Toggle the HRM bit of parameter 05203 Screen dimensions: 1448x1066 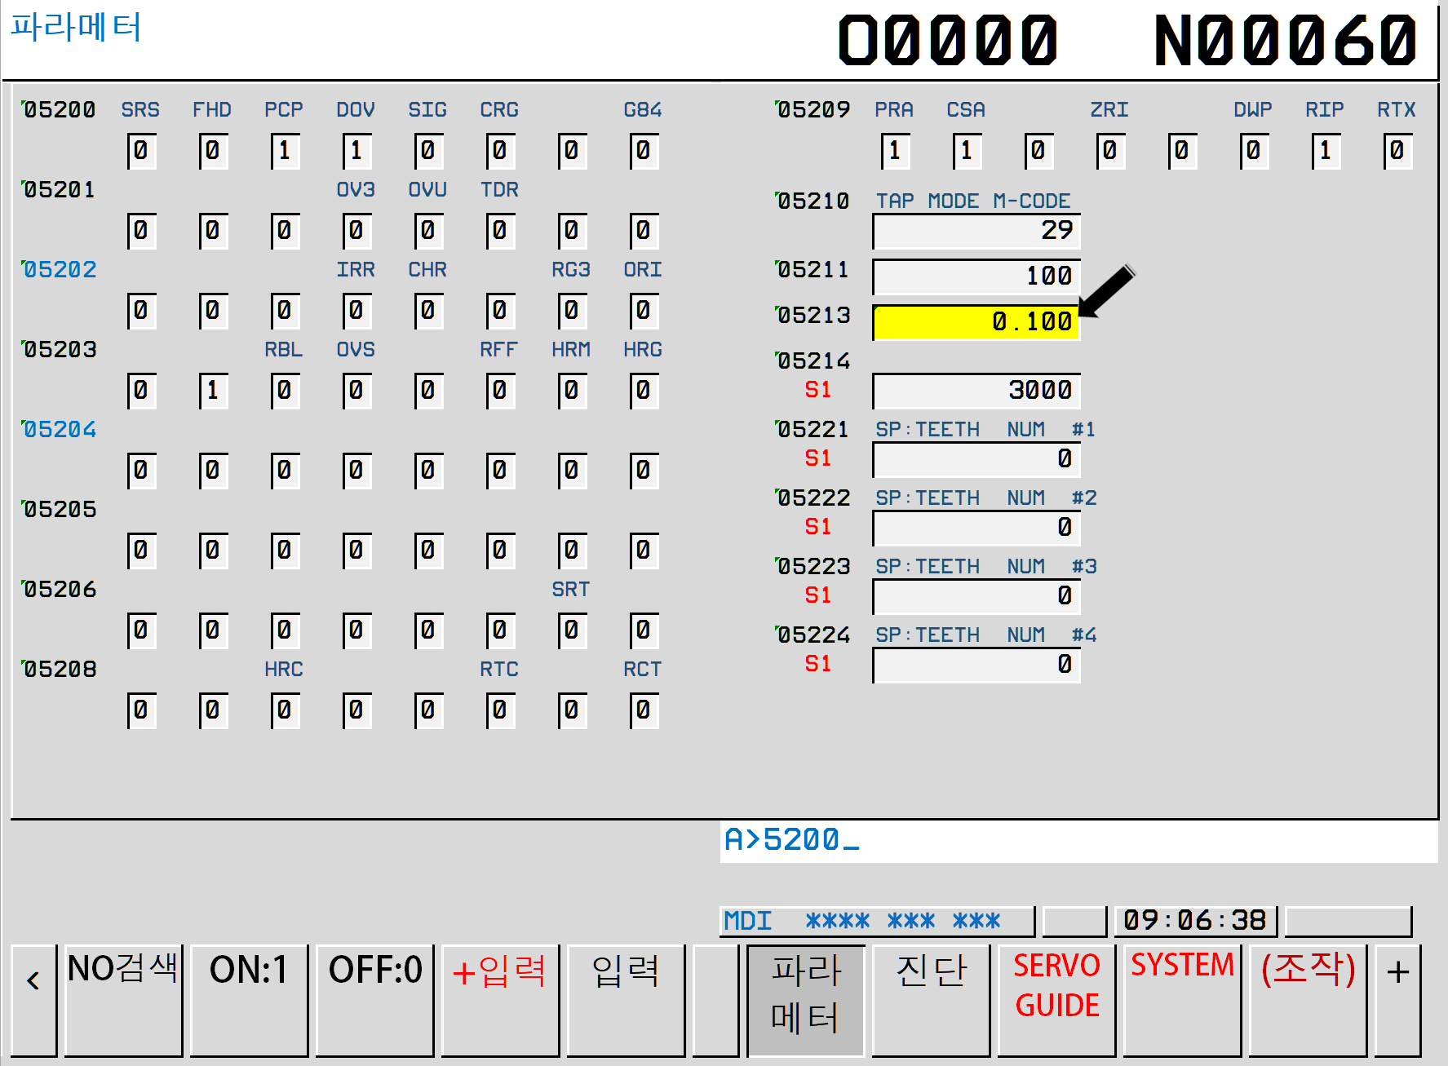[572, 391]
